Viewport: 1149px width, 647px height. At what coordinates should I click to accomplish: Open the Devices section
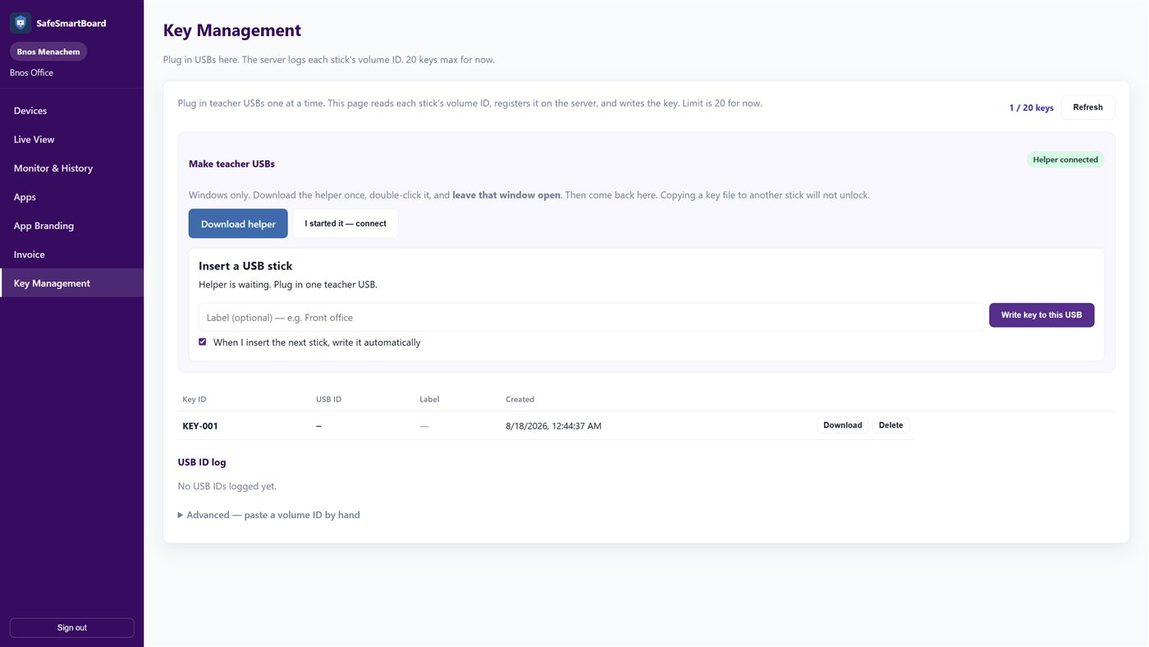[x=71, y=111]
